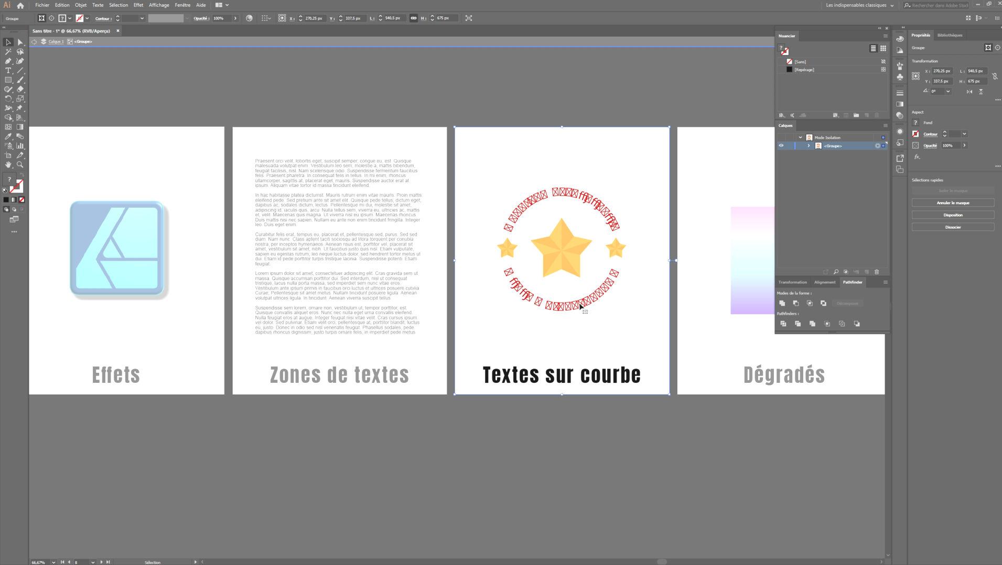Toggle the constrain proportions link in Propriétés
The height and width of the screenshot is (565, 1002).
click(x=995, y=76)
